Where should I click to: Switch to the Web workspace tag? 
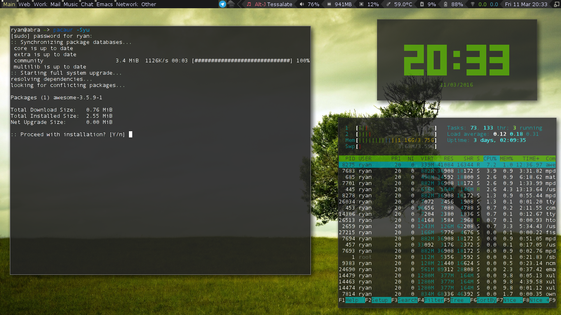pyautogui.click(x=24, y=4)
